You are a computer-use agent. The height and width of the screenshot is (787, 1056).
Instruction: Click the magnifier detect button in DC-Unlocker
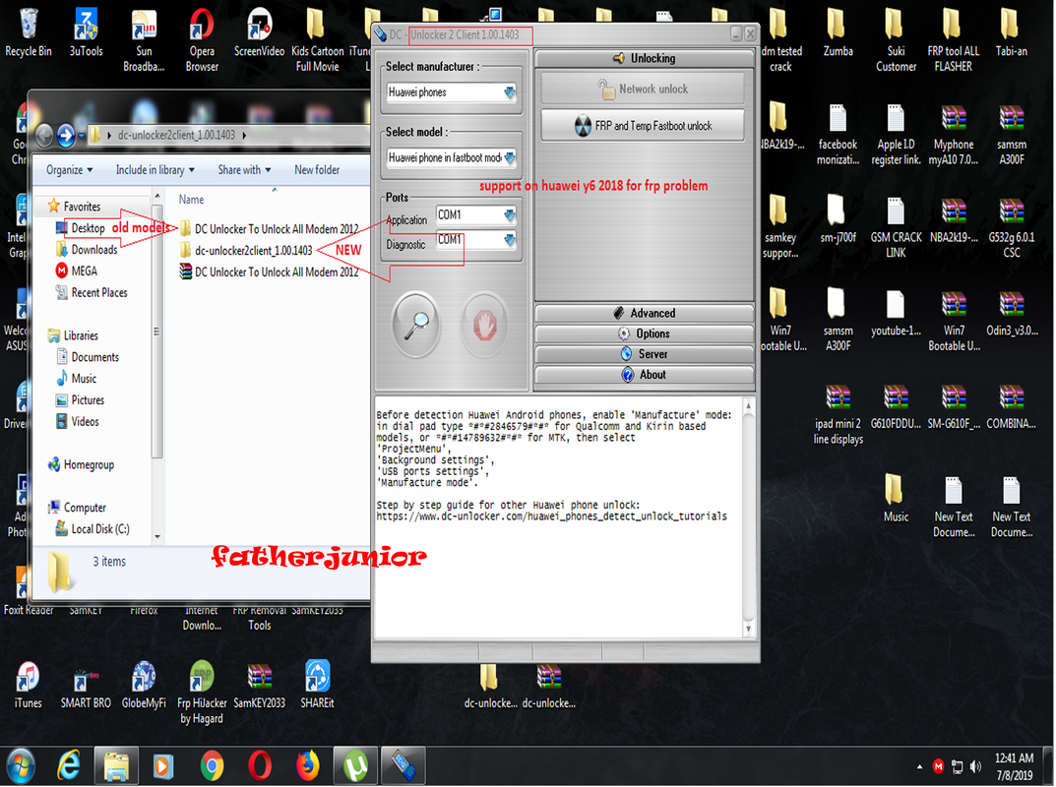[416, 326]
